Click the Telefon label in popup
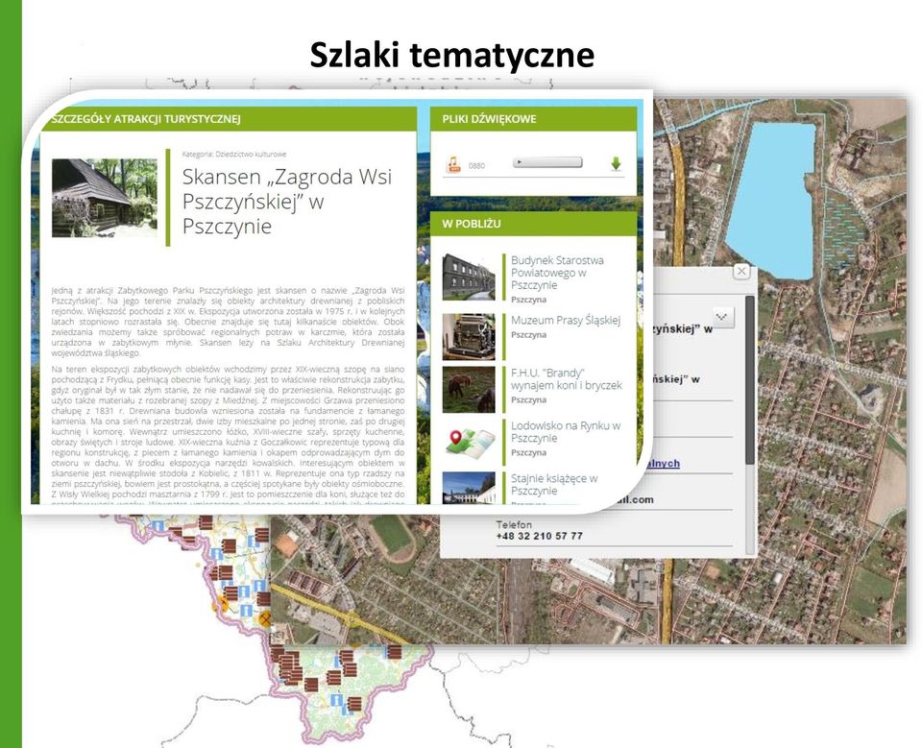Viewport: 922px width, 748px height. coord(514,524)
